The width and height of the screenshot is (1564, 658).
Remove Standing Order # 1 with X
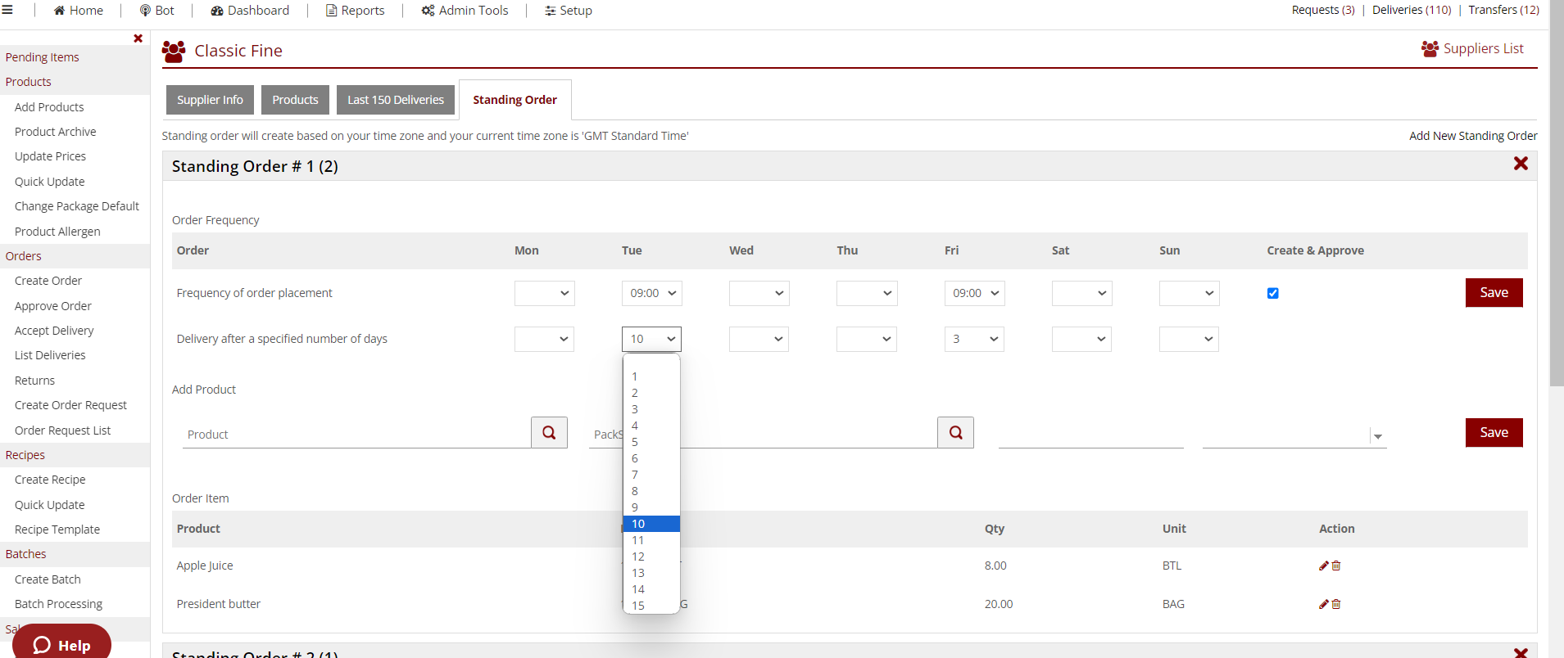click(1521, 164)
